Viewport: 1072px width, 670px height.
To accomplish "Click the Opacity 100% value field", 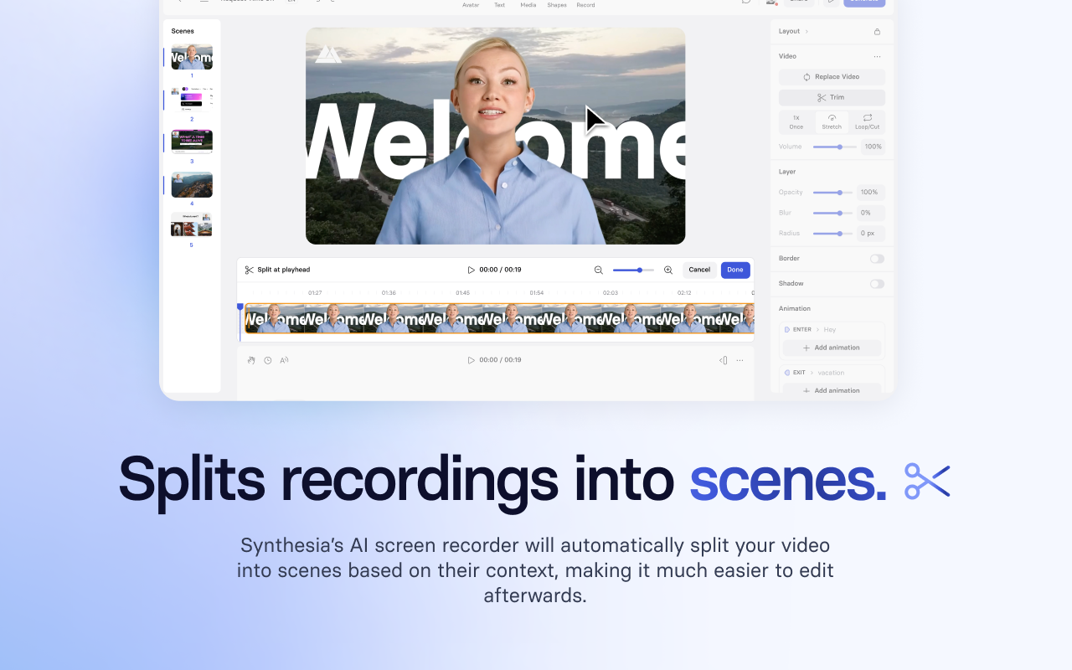I will tap(871, 193).
